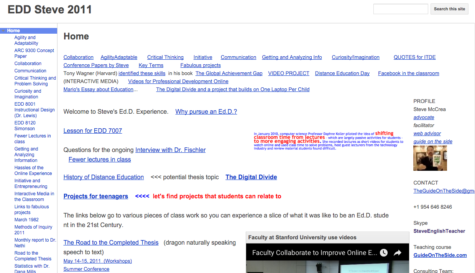Open Methods of Inquiry 2011 sidebar page
475x273 pixels.
[33, 230]
